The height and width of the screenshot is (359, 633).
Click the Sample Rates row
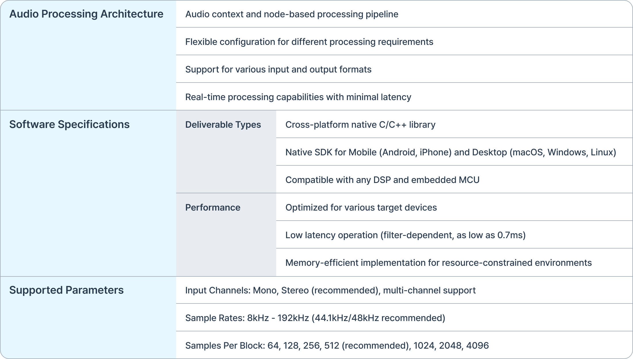point(315,318)
